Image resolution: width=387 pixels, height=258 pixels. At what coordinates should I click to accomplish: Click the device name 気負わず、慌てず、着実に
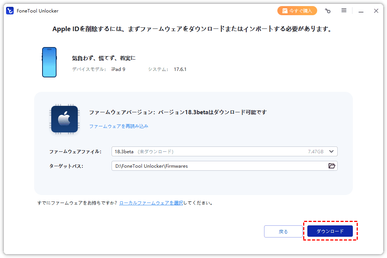point(104,58)
